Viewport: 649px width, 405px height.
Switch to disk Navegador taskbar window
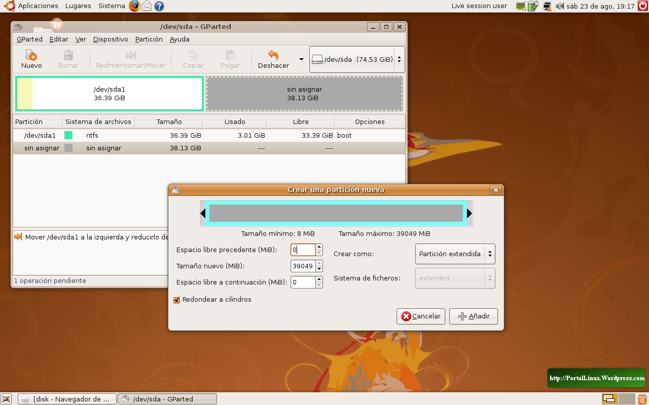67,399
